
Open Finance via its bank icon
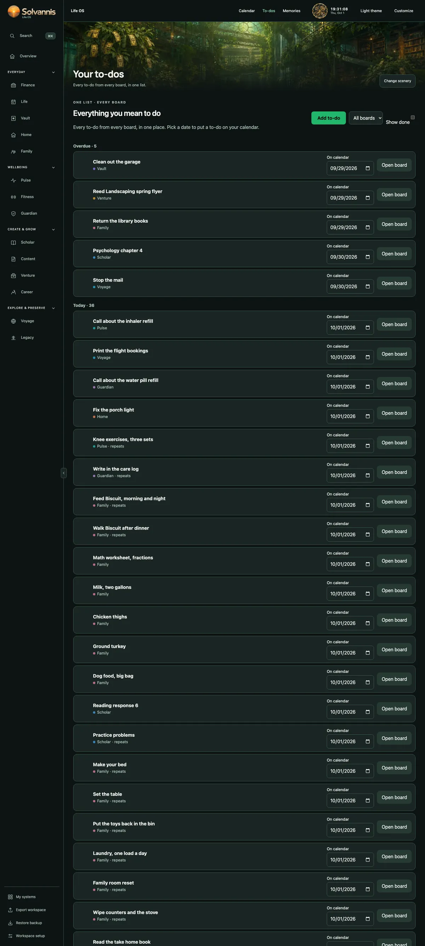[13, 85]
